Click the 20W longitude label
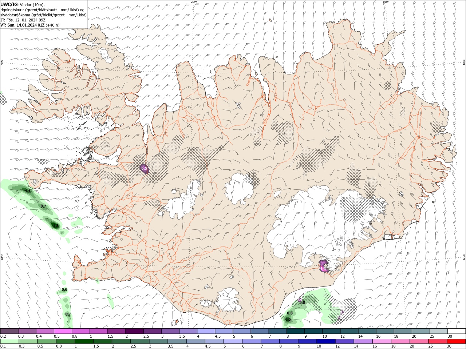Screen dimensions: 466x349 pos(194,2)
